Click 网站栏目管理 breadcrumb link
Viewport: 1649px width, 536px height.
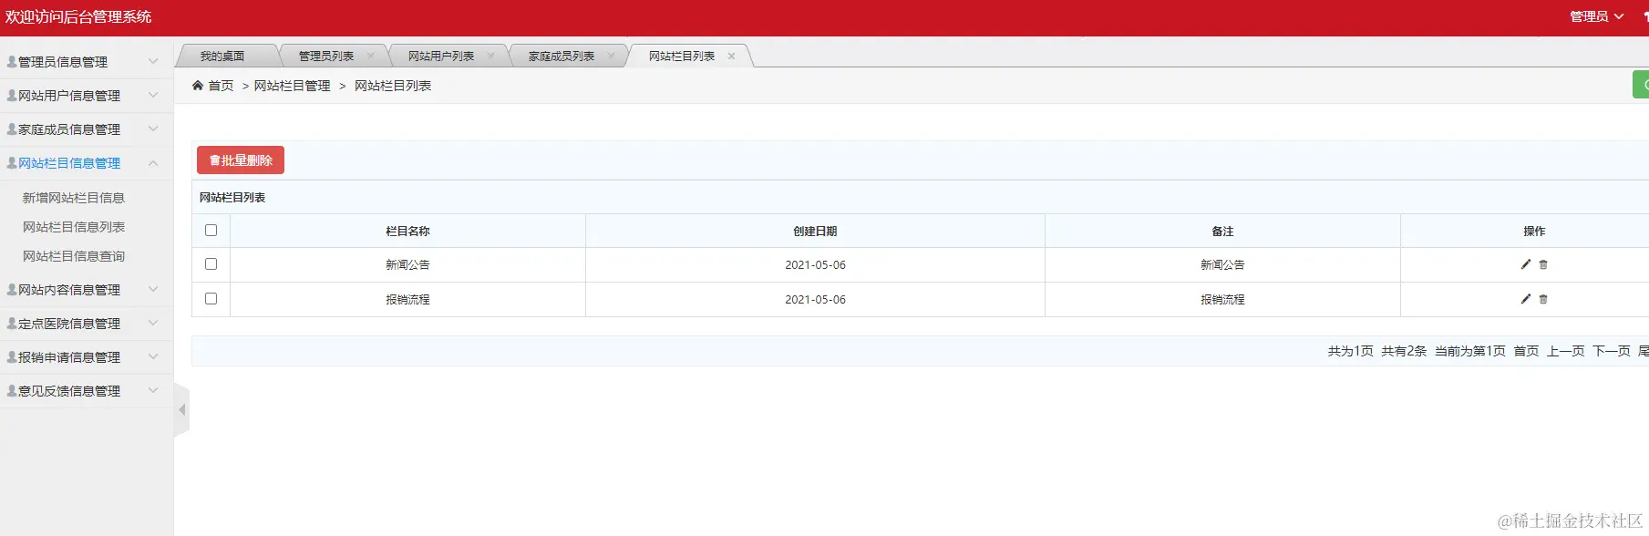click(292, 85)
